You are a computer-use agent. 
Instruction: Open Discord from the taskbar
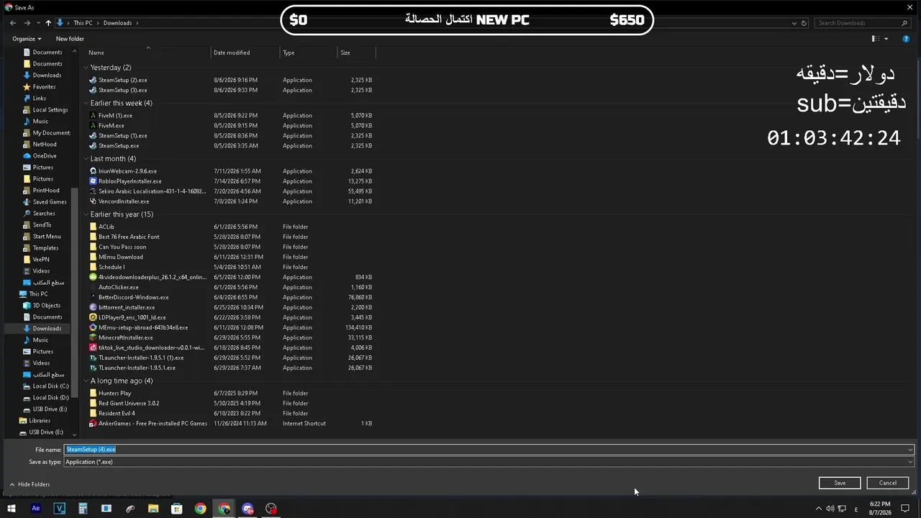[x=248, y=509]
